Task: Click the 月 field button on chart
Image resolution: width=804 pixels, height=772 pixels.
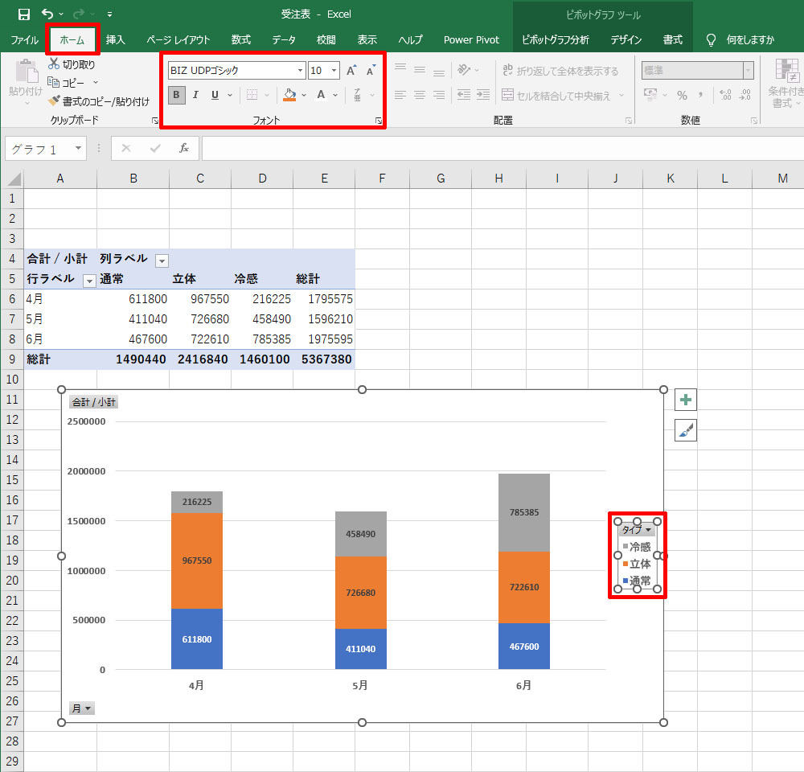Action: 81,708
